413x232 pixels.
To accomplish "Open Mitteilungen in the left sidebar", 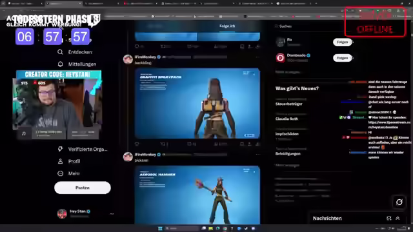I will click(x=82, y=64).
